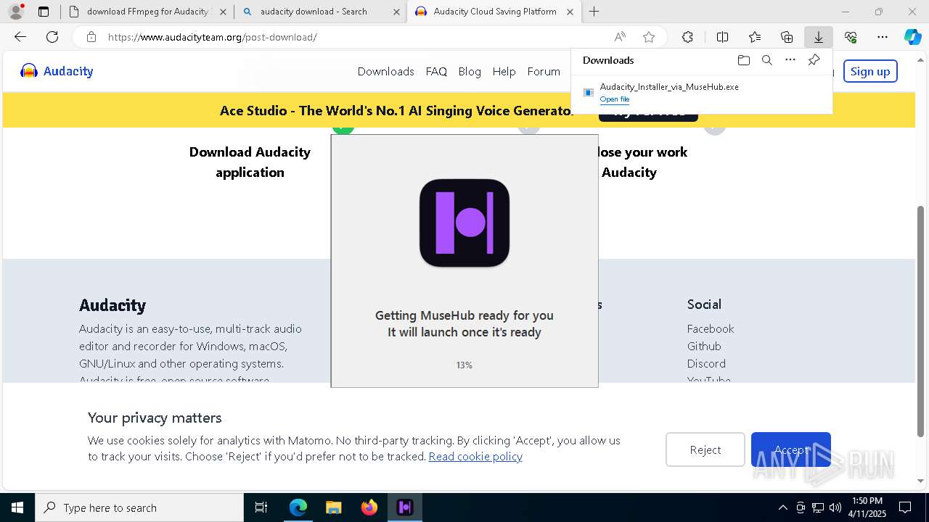Screen dimensions: 929x522
Task: Pin the Downloads panel
Action: pos(814,60)
